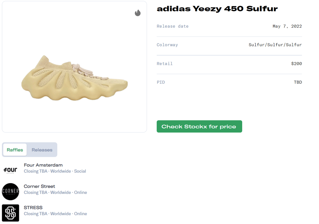The height and width of the screenshot is (224, 319).
Task: Click STRESS's Closing TBA Online details
Action: 55,214
